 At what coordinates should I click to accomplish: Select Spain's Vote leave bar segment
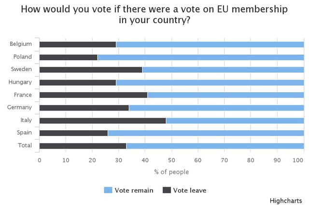[x=73, y=133]
